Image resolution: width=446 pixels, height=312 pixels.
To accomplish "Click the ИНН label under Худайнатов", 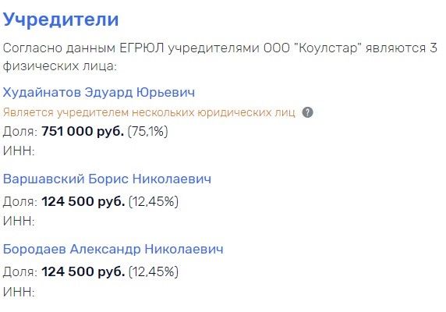I will (x=19, y=151).
